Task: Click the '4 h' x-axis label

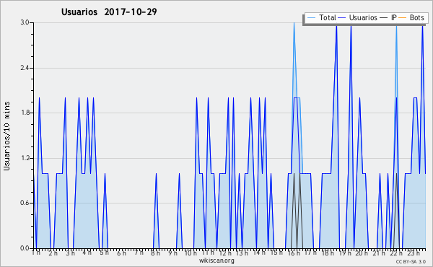Action: (x=87, y=253)
